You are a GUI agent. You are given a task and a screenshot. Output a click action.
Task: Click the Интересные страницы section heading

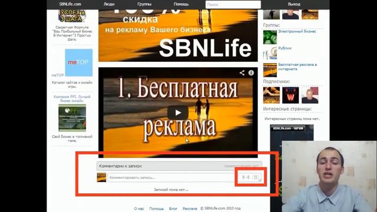(x=287, y=109)
